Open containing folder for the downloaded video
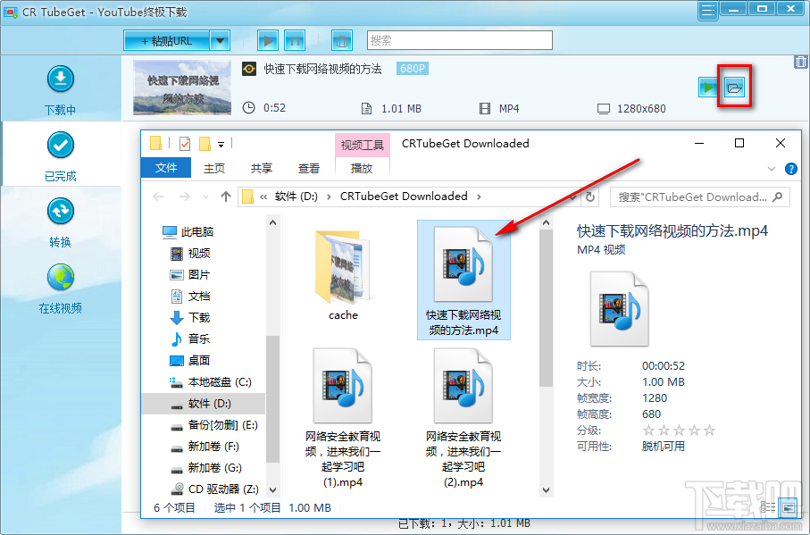The height and width of the screenshot is (535, 810). pos(734,87)
